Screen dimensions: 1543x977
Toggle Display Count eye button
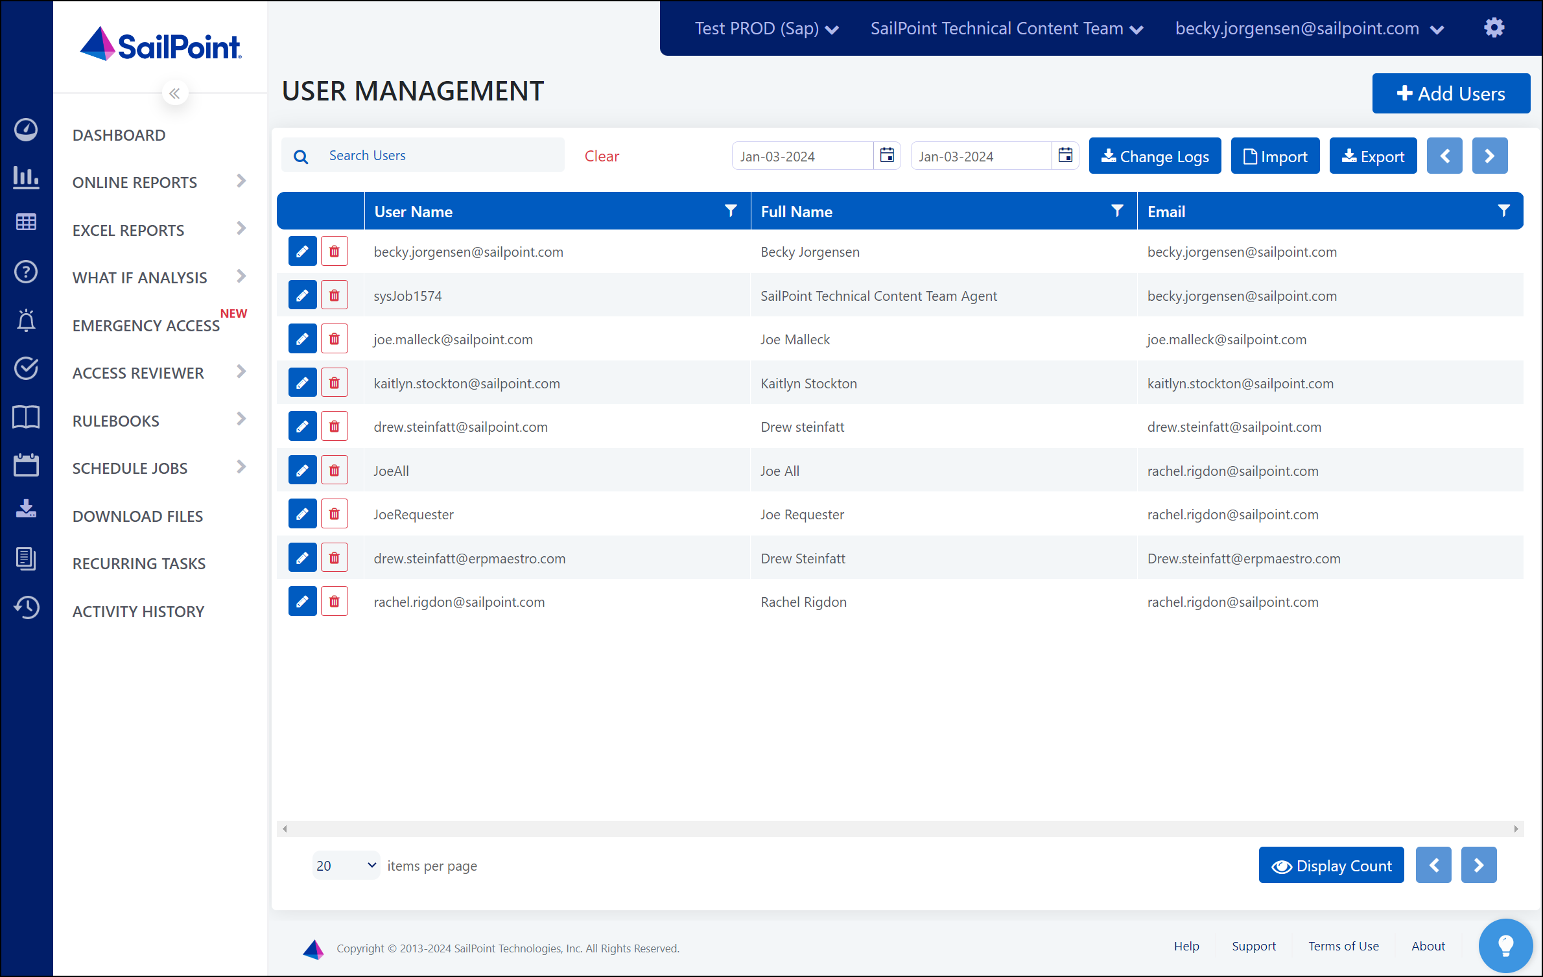[1331, 865]
